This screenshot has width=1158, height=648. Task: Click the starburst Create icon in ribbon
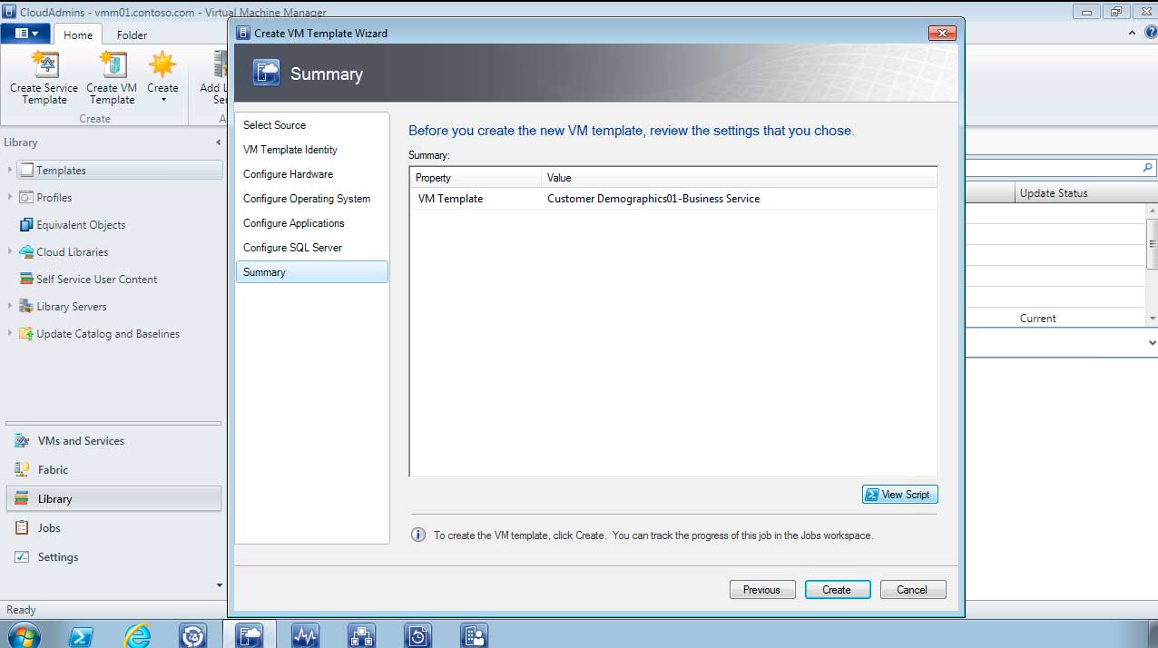(162, 64)
